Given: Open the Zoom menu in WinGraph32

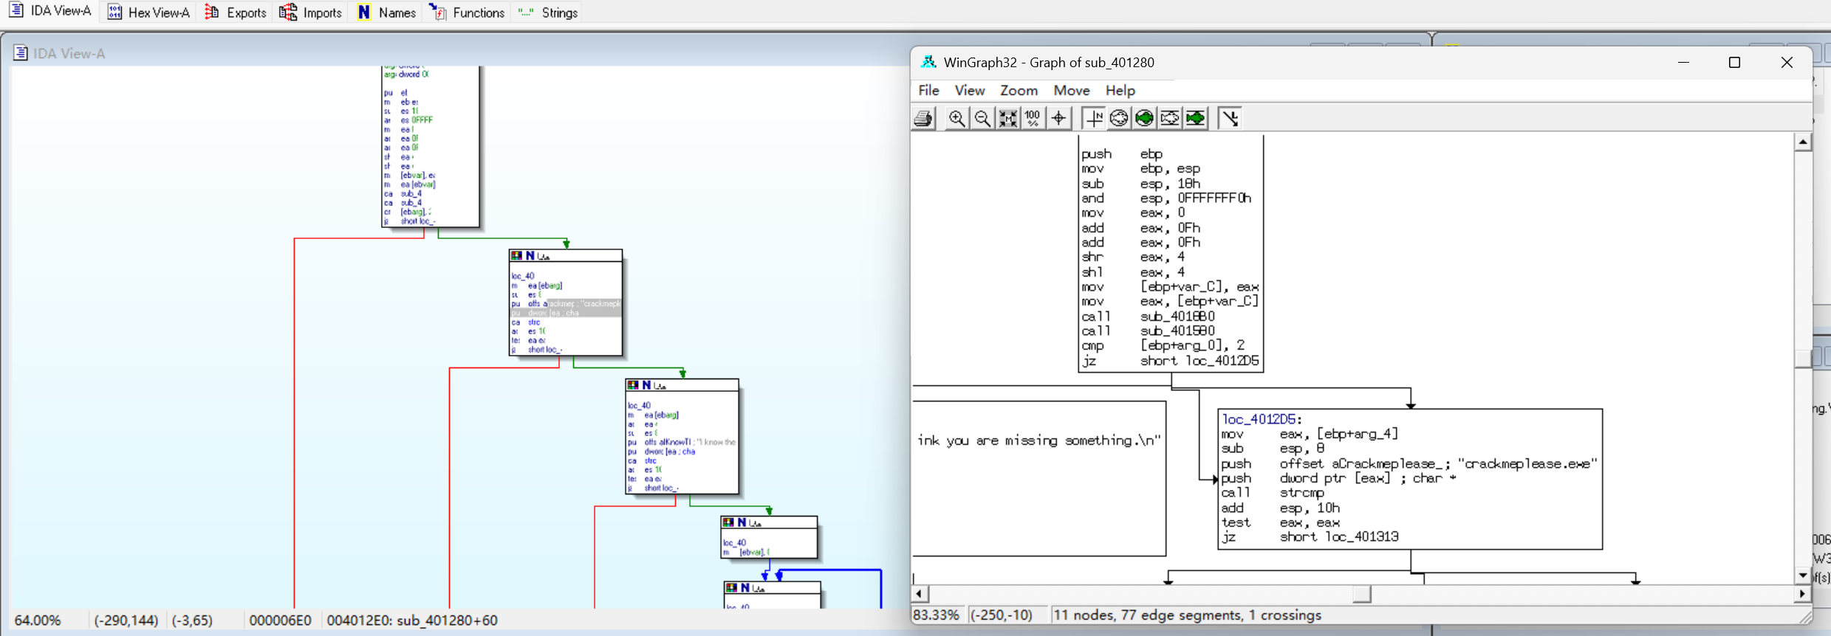Looking at the screenshot, I should [x=1019, y=90].
